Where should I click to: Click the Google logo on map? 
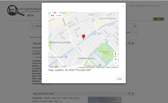[54, 67]
